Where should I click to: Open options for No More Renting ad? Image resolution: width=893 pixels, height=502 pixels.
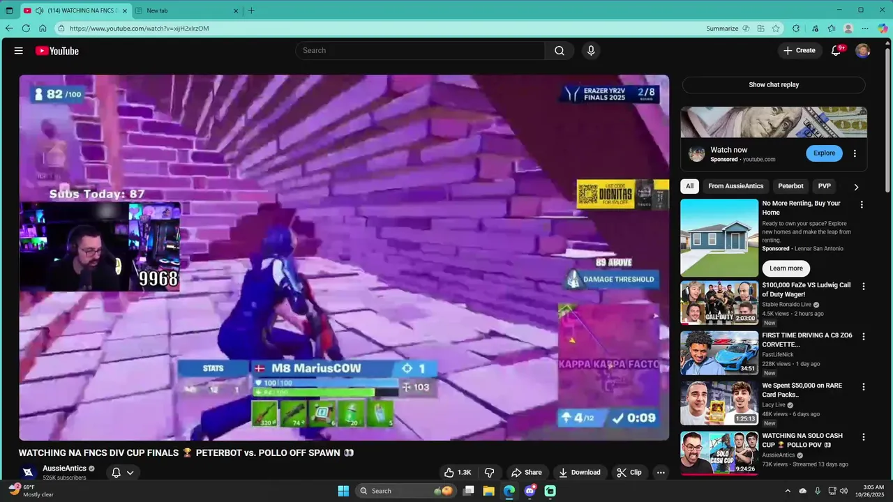(862, 205)
